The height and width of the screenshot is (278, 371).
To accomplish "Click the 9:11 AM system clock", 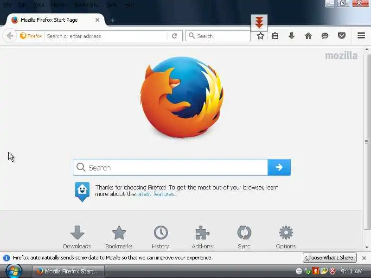I will click(352, 271).
